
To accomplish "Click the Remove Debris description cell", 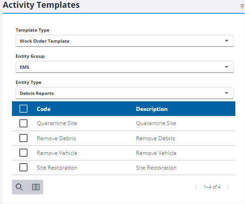I will click(x=155, y=138).
